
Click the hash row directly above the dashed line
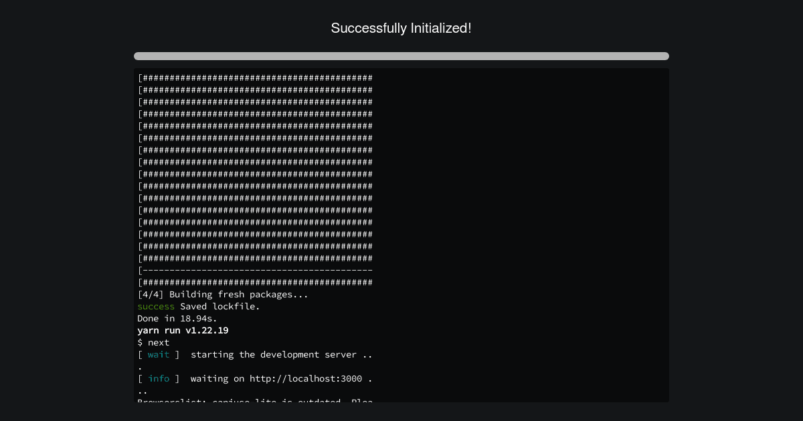pyautogui.click(x=255, y=259)
